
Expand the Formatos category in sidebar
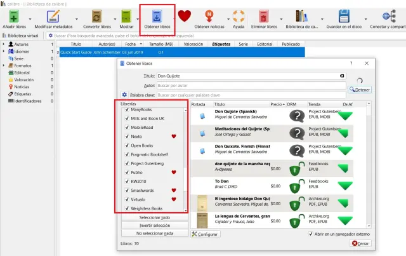pyautogui.click(x=4, y=65)
